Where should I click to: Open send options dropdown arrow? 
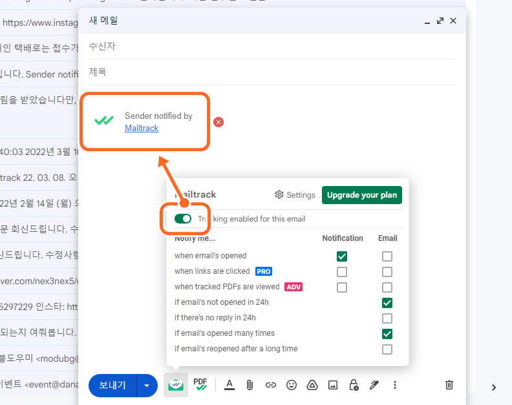point(147,386)
